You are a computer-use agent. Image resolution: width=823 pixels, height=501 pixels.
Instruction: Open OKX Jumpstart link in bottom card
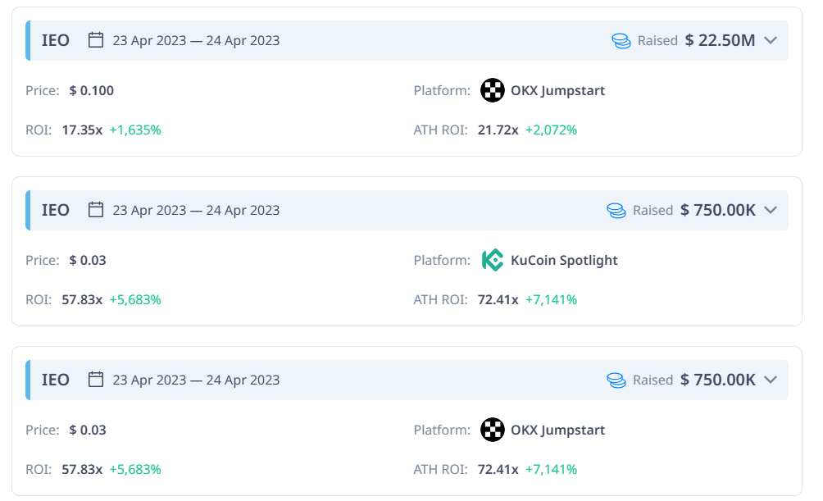557,430
